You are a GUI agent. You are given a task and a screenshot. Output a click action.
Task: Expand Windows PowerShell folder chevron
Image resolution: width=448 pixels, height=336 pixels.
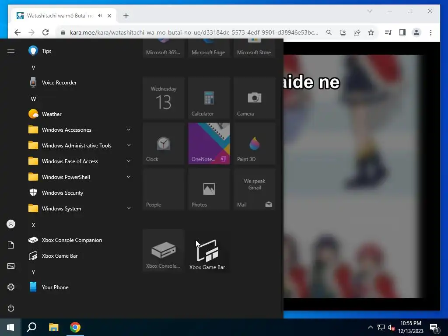click(x=129, y=177)
